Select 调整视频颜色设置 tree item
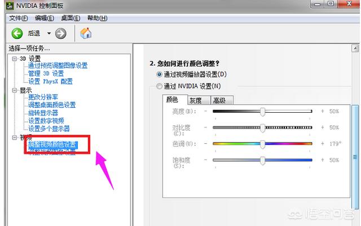 tap(52, 144)
